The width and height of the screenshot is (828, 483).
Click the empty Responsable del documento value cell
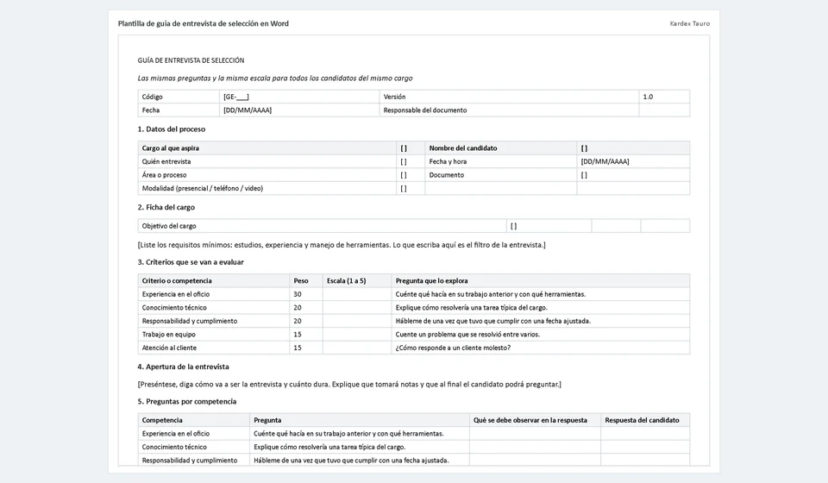(664, 110)
